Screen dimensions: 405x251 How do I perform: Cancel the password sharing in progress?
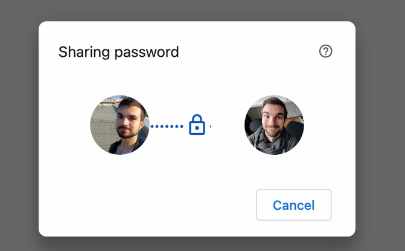(293, 205)
